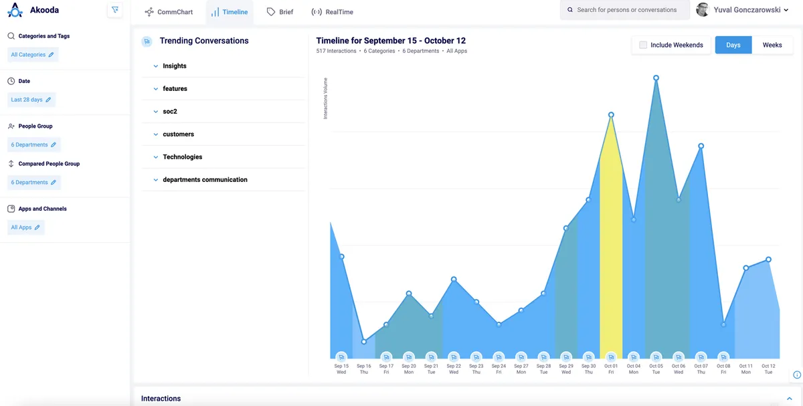Click the 517 Interactions summary text

click(x=337, y=51)
